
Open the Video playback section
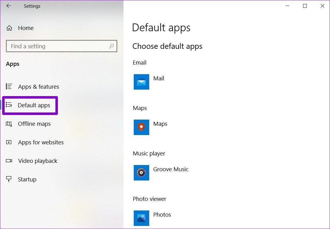click(x=38, y=161)
